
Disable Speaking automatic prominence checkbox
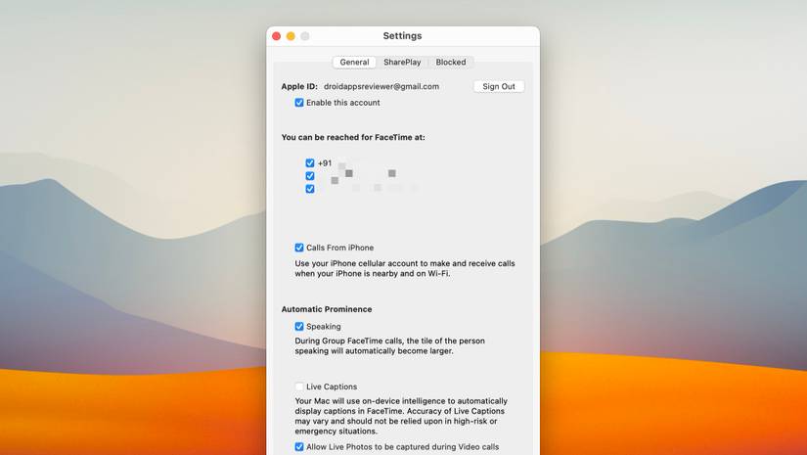[x=299, y=326]
